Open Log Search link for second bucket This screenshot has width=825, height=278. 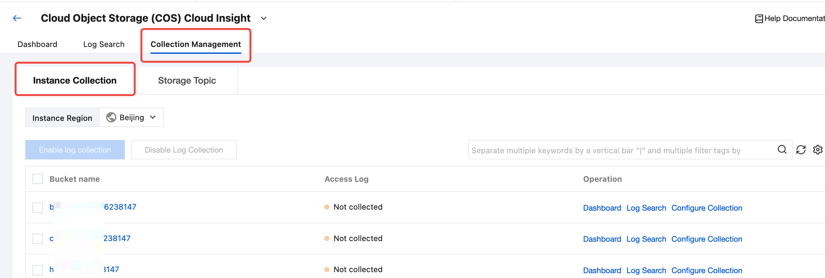point(646,239)
